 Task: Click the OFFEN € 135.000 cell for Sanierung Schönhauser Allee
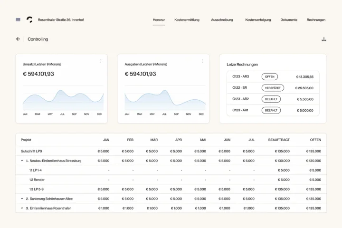[x=313, y=199]
